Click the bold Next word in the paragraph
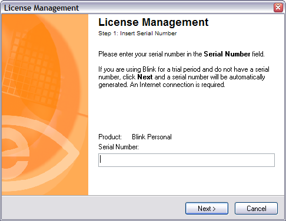286x221 pixels. coord(145,77)
